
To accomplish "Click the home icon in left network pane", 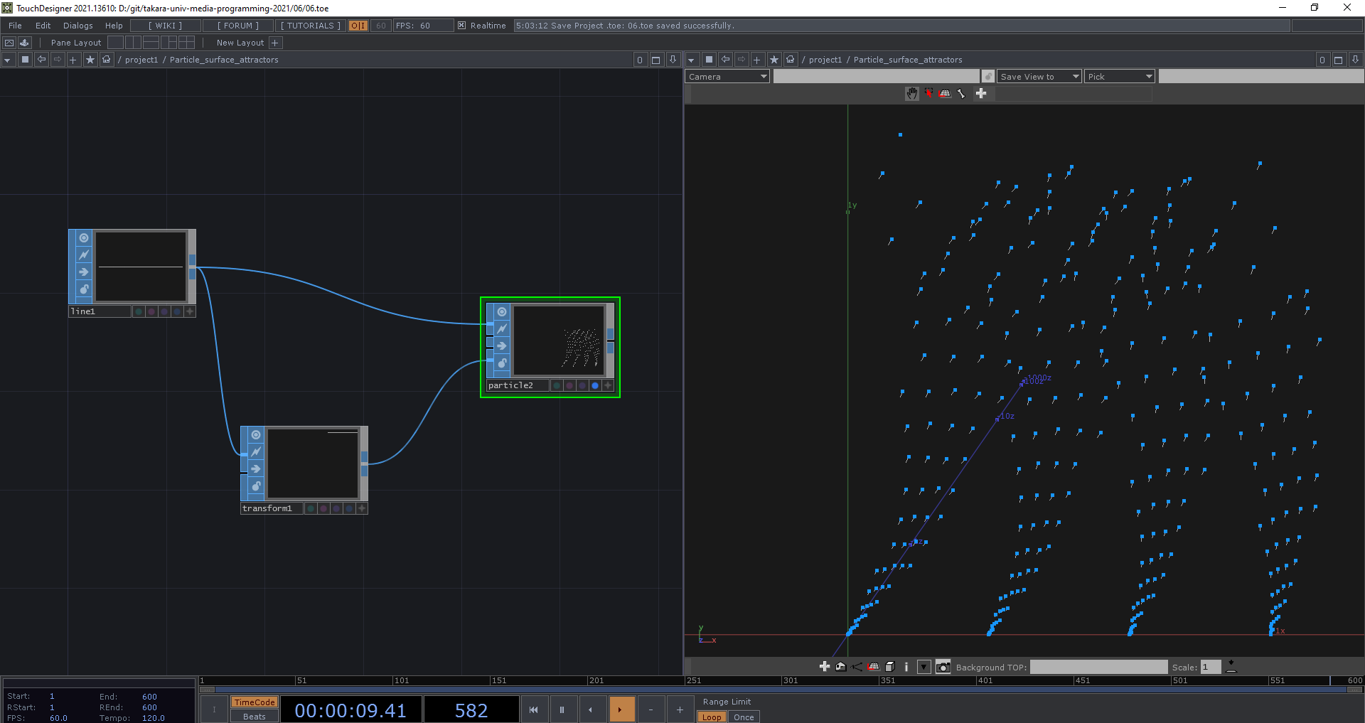I will [107, 60].
